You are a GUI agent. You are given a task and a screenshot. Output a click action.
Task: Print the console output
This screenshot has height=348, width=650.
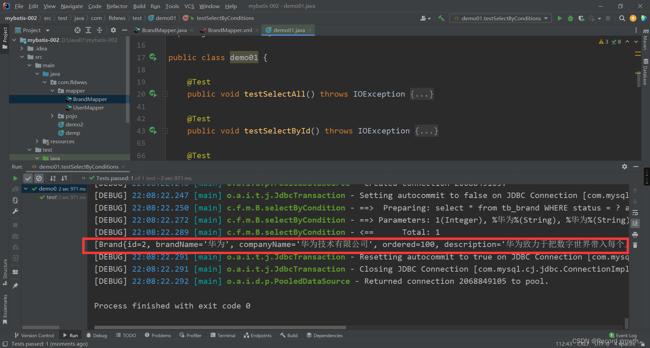point(635,234)
